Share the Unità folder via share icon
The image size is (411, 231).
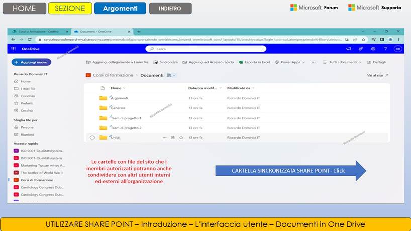(x=173, y=137)
